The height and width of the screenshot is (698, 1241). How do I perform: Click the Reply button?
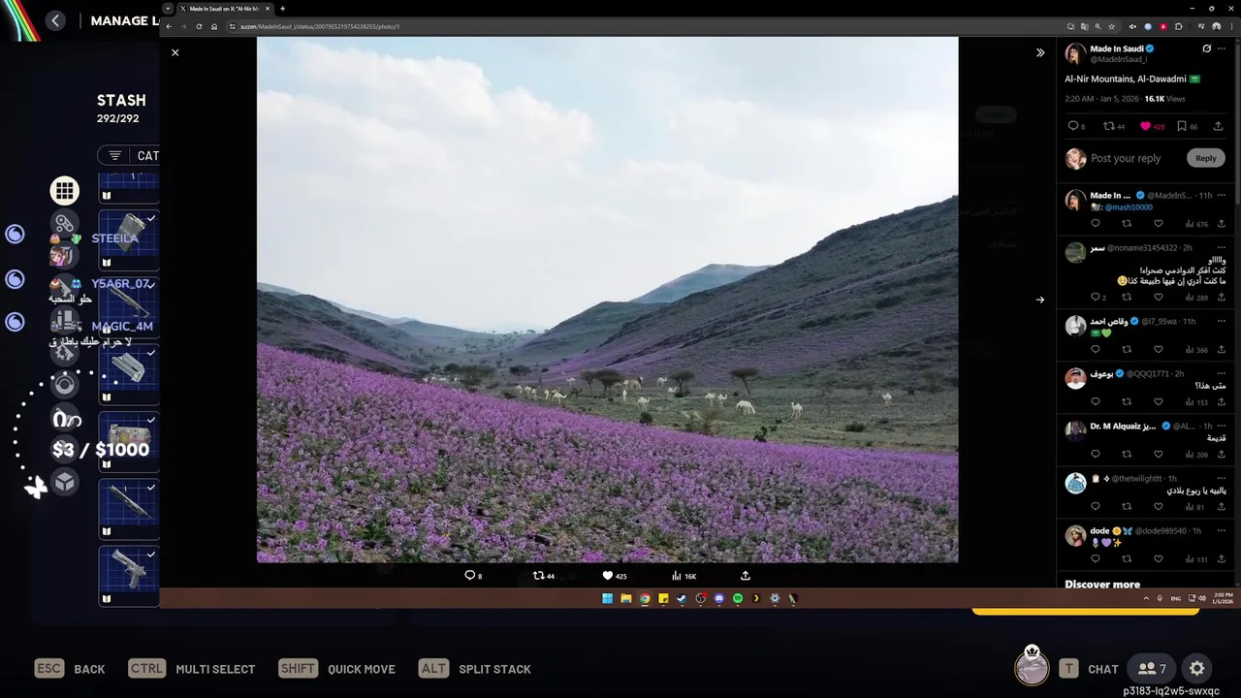(1205, 158)
